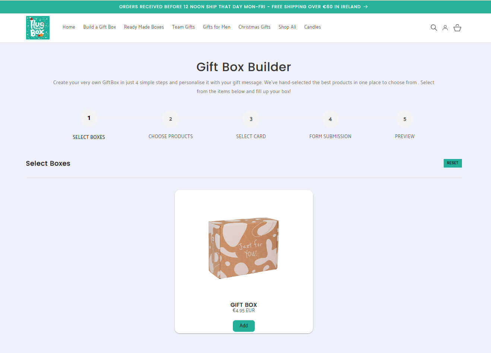Add the Gift Box to selection

click(x=244, y=326)
